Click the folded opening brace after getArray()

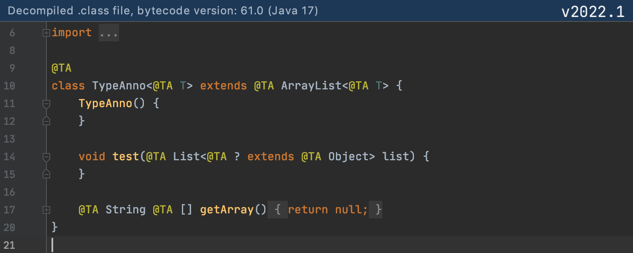tap(278, 210)
